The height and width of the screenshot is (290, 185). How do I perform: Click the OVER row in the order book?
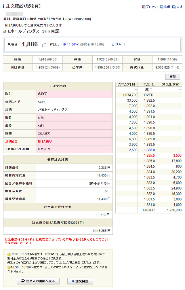coord(149,95)
